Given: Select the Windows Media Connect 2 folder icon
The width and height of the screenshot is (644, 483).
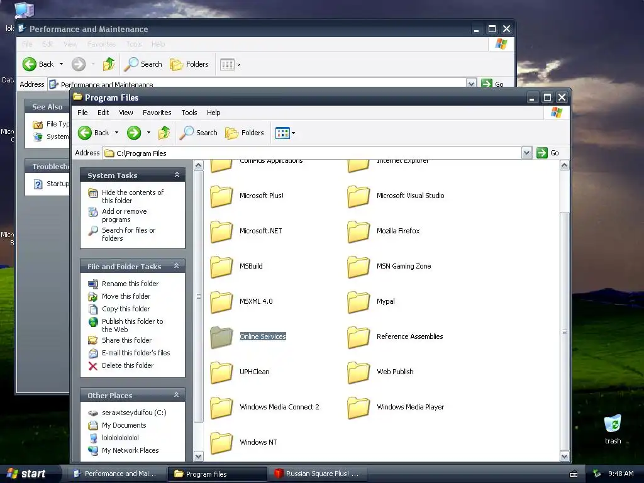Looking at the screenshot, I should pos(221,408).
